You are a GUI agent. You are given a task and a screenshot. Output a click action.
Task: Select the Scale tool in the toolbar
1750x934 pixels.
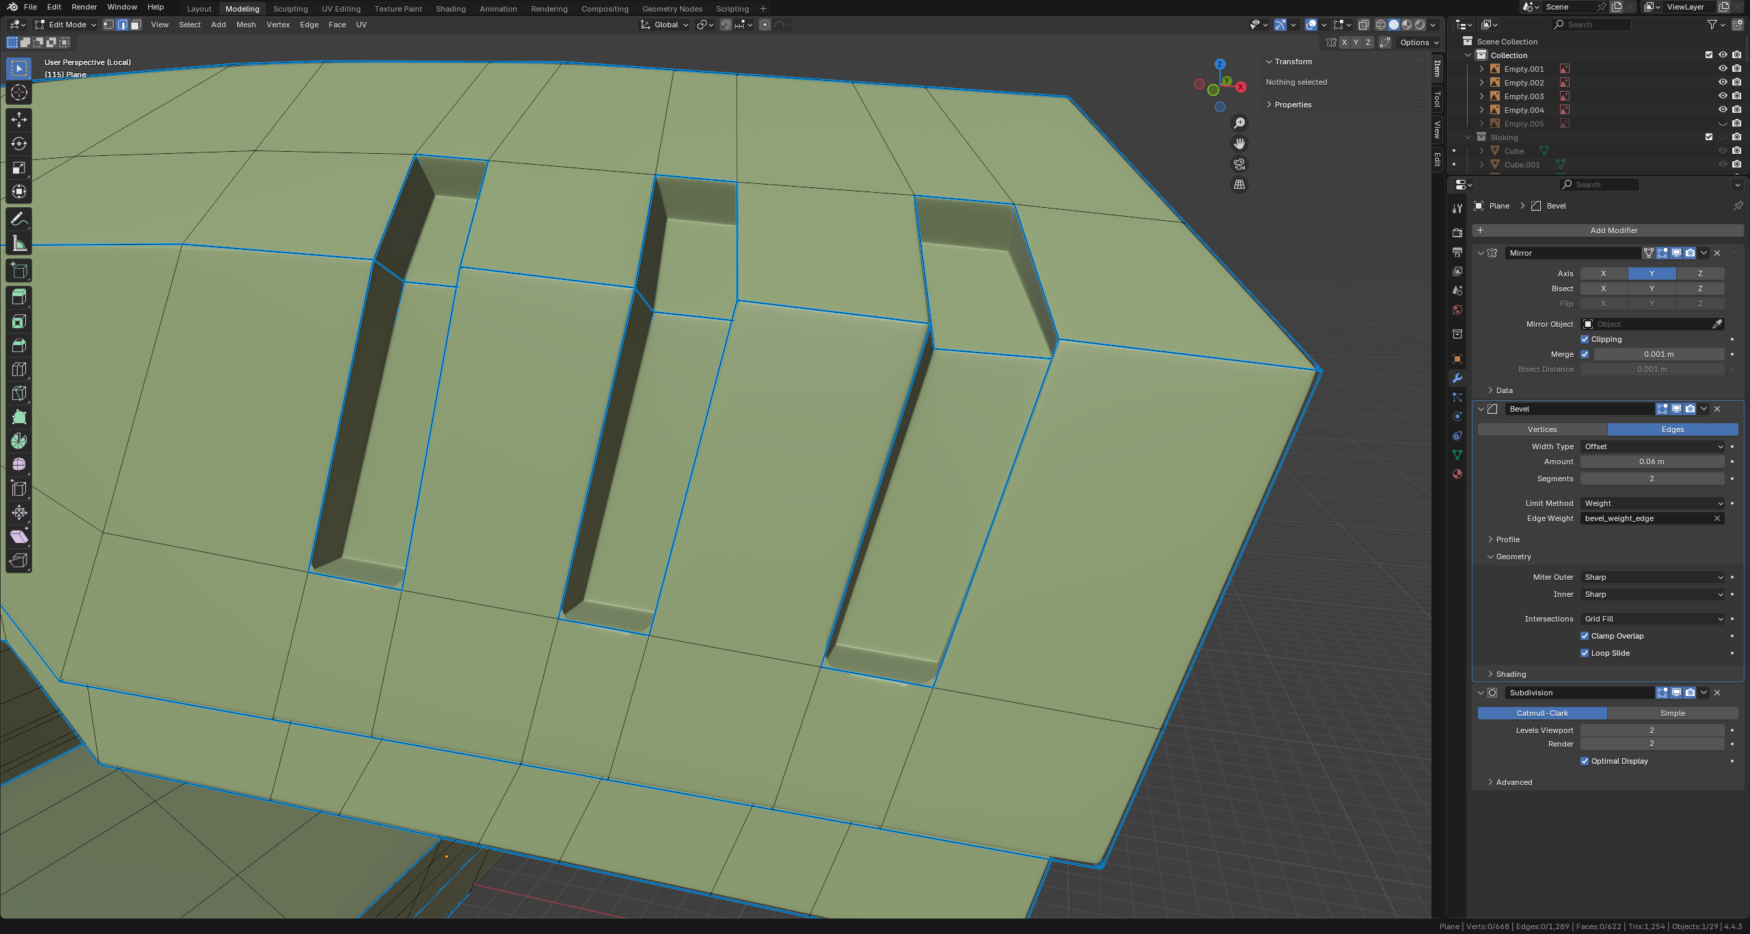point(19,168)
